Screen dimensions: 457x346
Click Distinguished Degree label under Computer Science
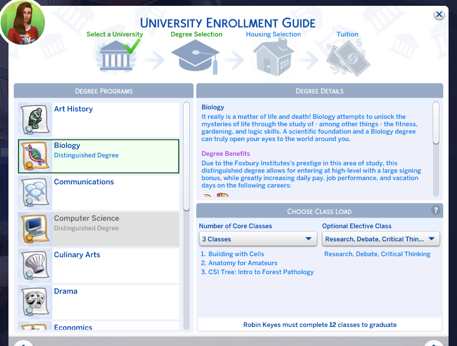[x=86, y=228]
